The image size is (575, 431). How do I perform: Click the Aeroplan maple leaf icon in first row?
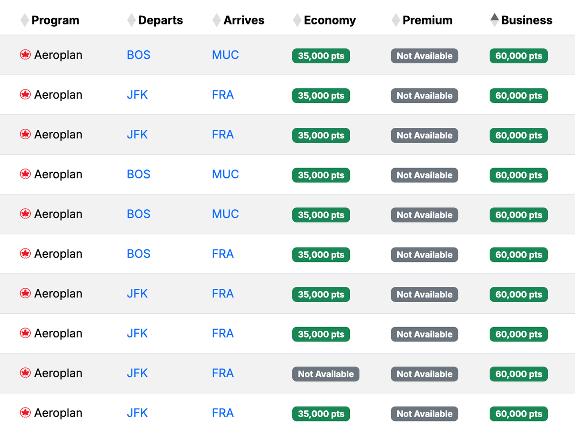pos(25,55)
